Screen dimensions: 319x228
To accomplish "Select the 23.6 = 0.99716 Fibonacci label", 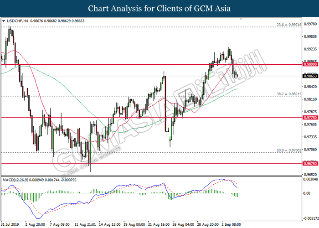I will (289, 25).
